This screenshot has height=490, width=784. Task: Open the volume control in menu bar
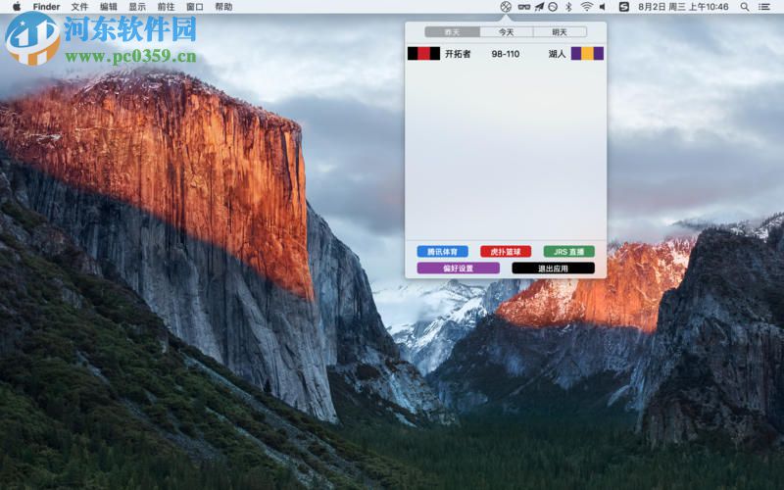point(603,7)
